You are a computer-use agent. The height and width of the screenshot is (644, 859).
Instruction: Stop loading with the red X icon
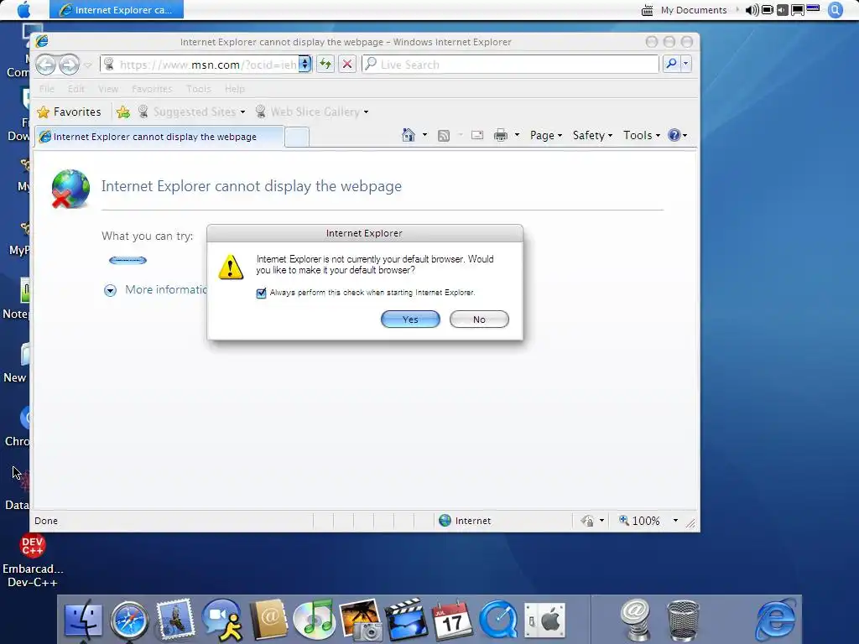tap(347, 64)
